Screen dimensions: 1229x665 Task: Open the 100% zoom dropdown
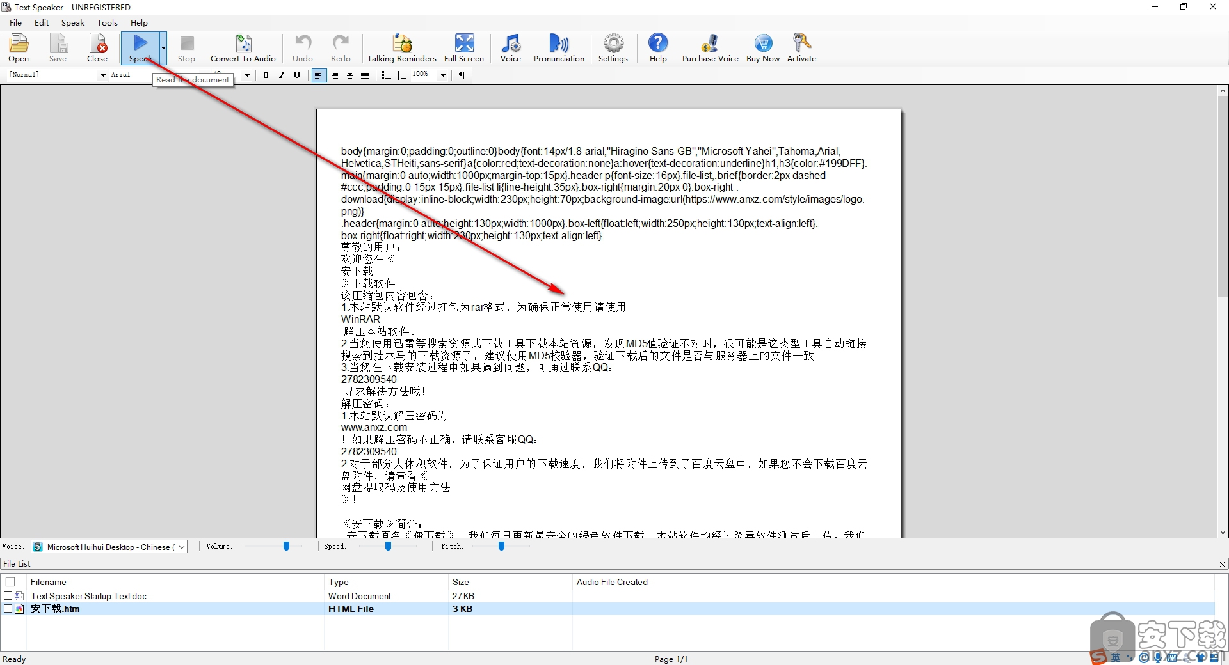(x=442, y=75)
